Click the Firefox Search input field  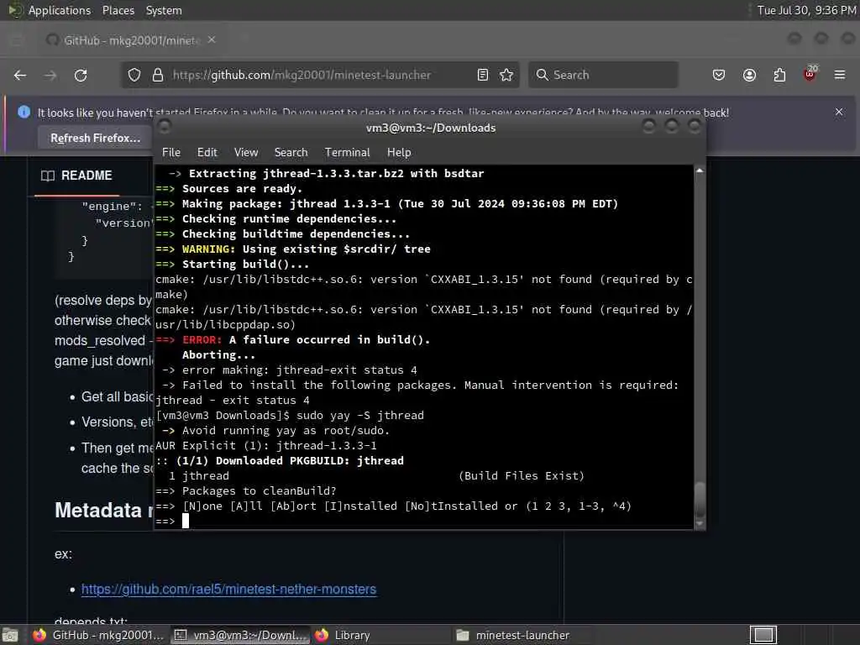(x=603, y=75)
